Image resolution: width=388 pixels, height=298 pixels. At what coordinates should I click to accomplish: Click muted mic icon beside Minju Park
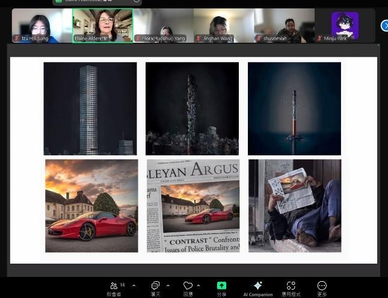tap(319, 39)
